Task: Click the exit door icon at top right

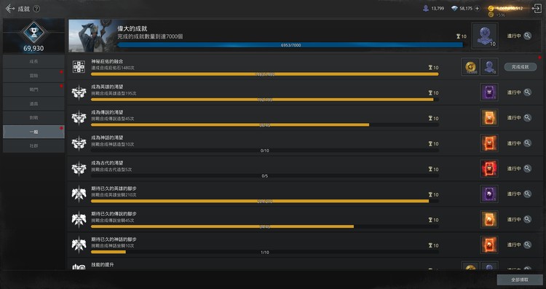Action: pyautogui.click(x=537, y=9)
